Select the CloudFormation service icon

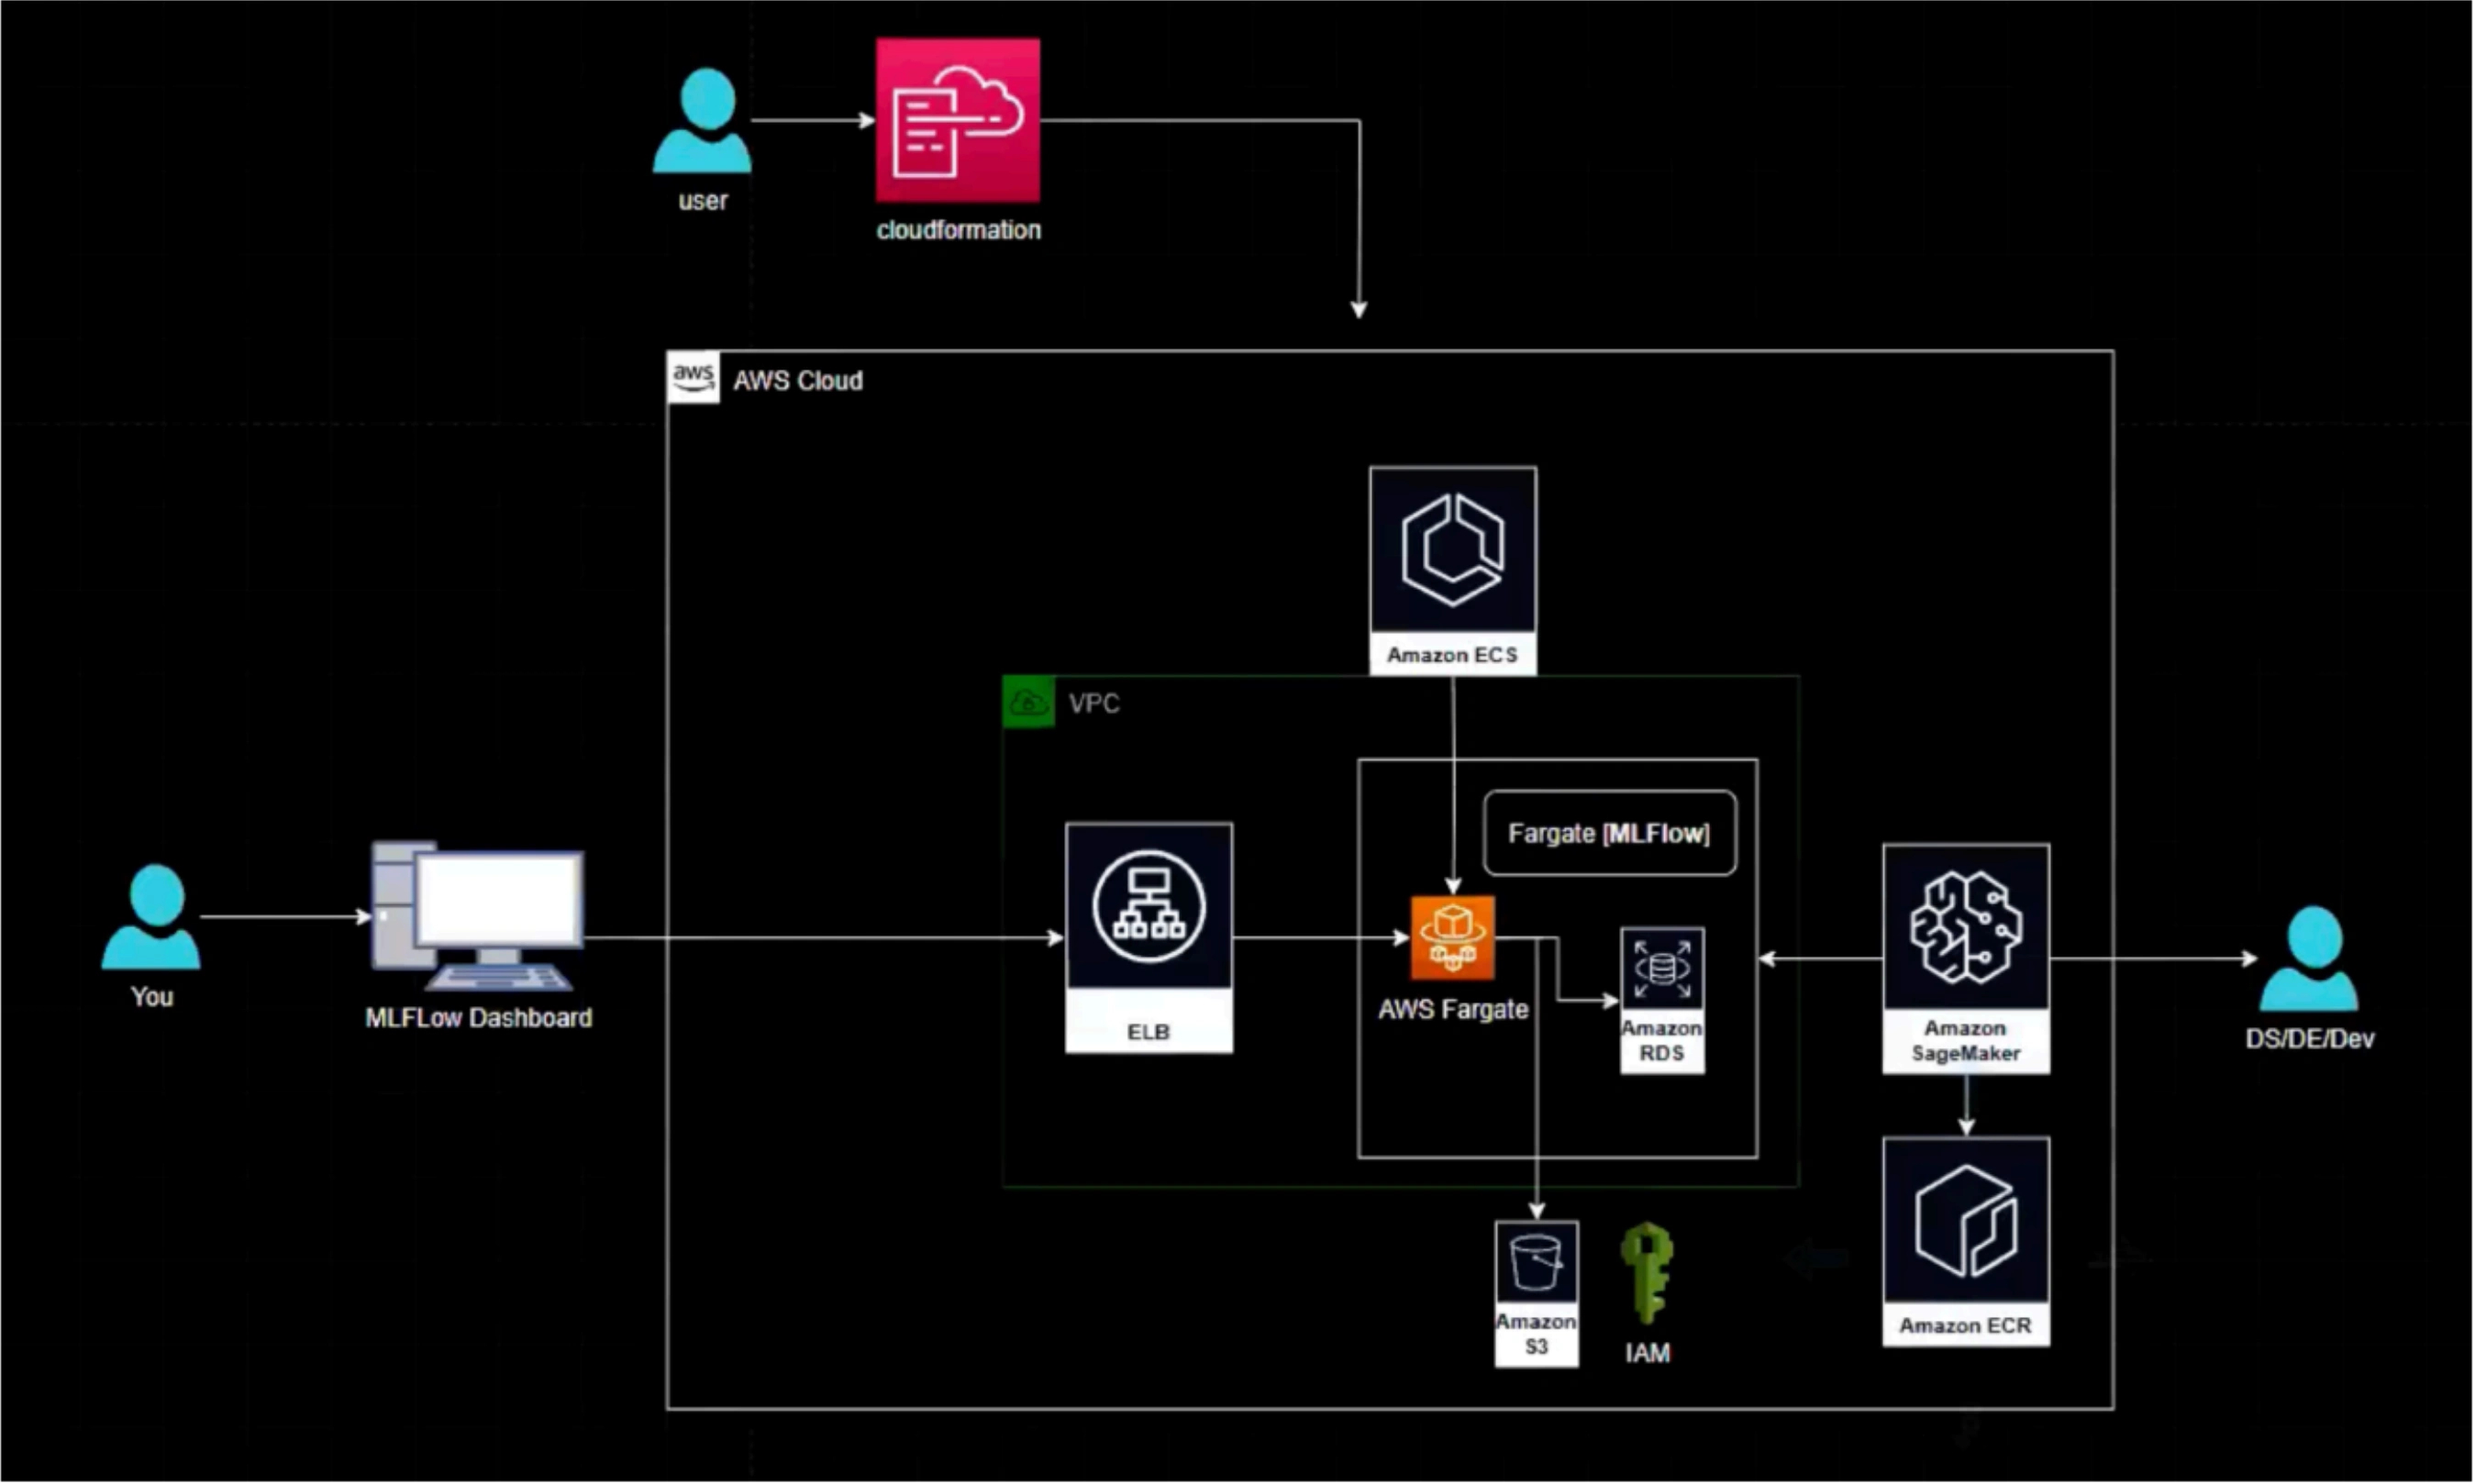[958, 120]
